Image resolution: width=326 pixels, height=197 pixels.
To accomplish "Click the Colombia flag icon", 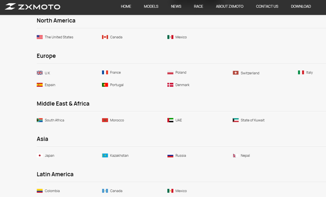I will click(x=40, y=191).
